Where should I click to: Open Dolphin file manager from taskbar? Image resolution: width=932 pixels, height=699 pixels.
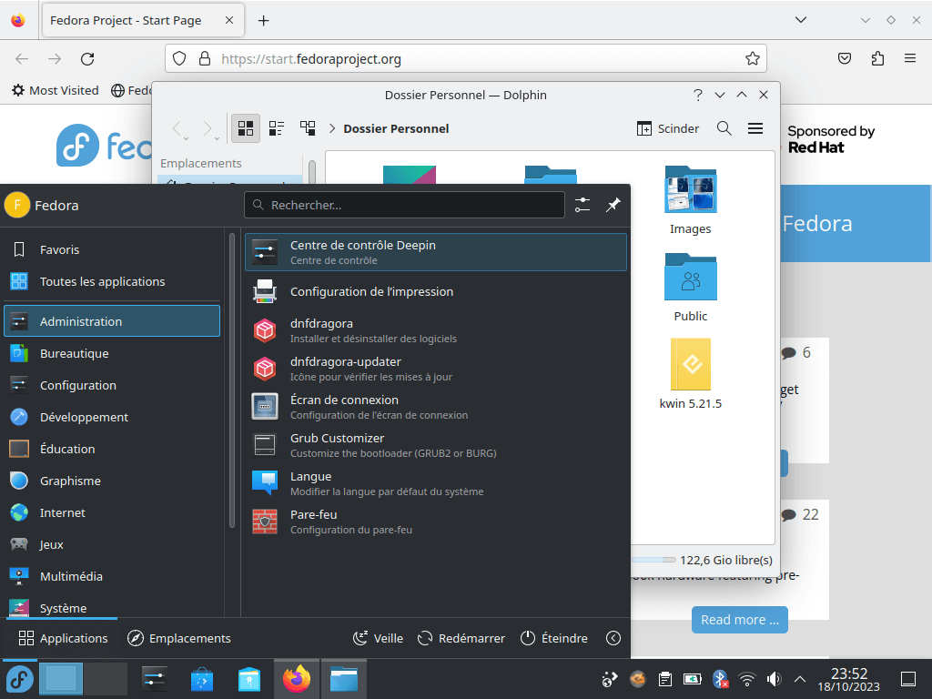pos(343,679)
